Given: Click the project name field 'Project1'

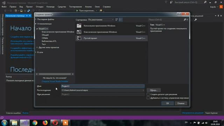Looking at the screenshot, I should [x=103, y=86].
